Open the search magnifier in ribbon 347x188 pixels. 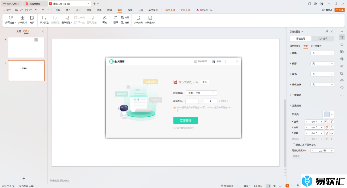(x=212, y=10)
